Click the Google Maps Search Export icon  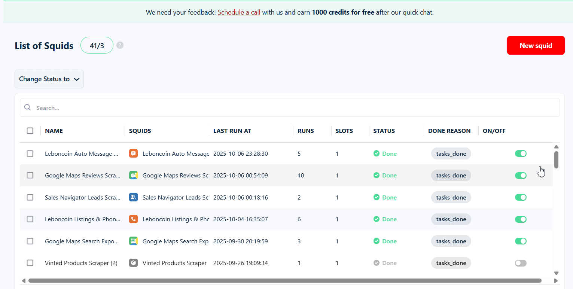point(133,241)
